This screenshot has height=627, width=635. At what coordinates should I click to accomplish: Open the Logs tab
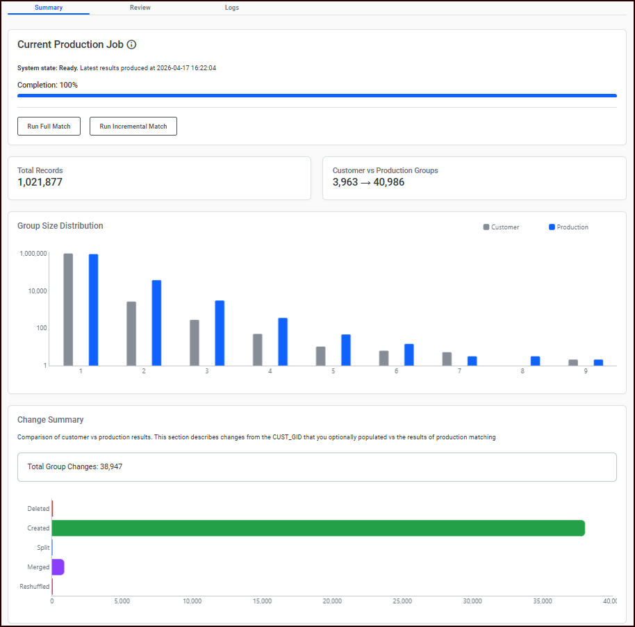231,8
